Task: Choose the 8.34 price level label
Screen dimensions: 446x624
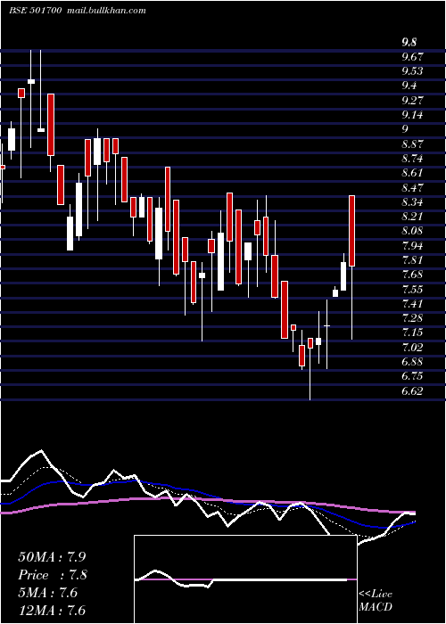Action: 412,202
